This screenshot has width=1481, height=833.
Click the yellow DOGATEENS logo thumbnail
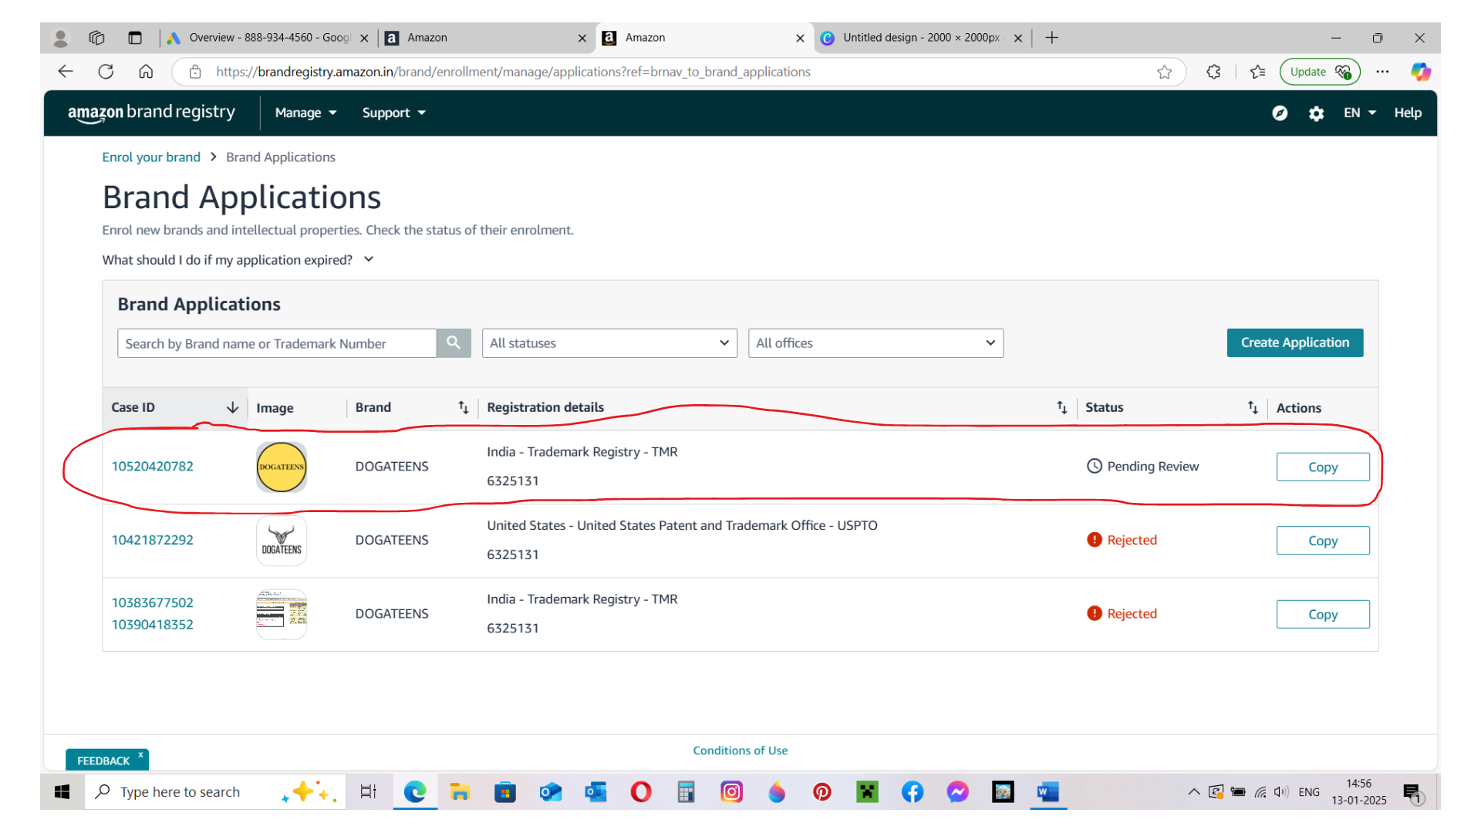pyautogui.click(x=281, y=467)
